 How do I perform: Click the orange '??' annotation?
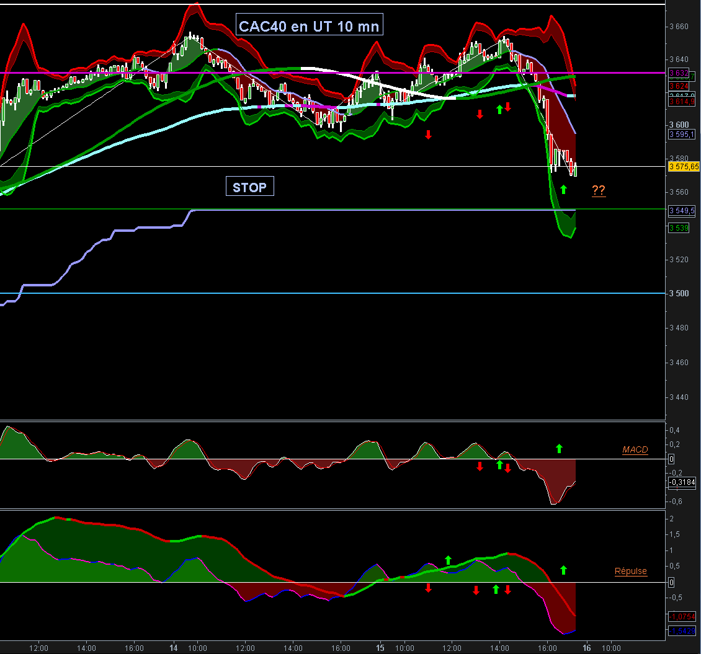(x=599, y=190)
